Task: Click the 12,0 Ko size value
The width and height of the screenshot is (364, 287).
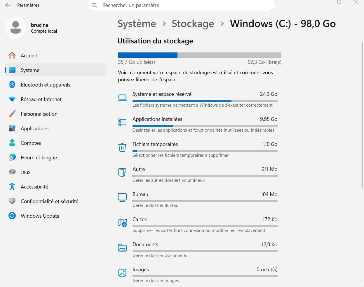Action: tap(269, 244)
